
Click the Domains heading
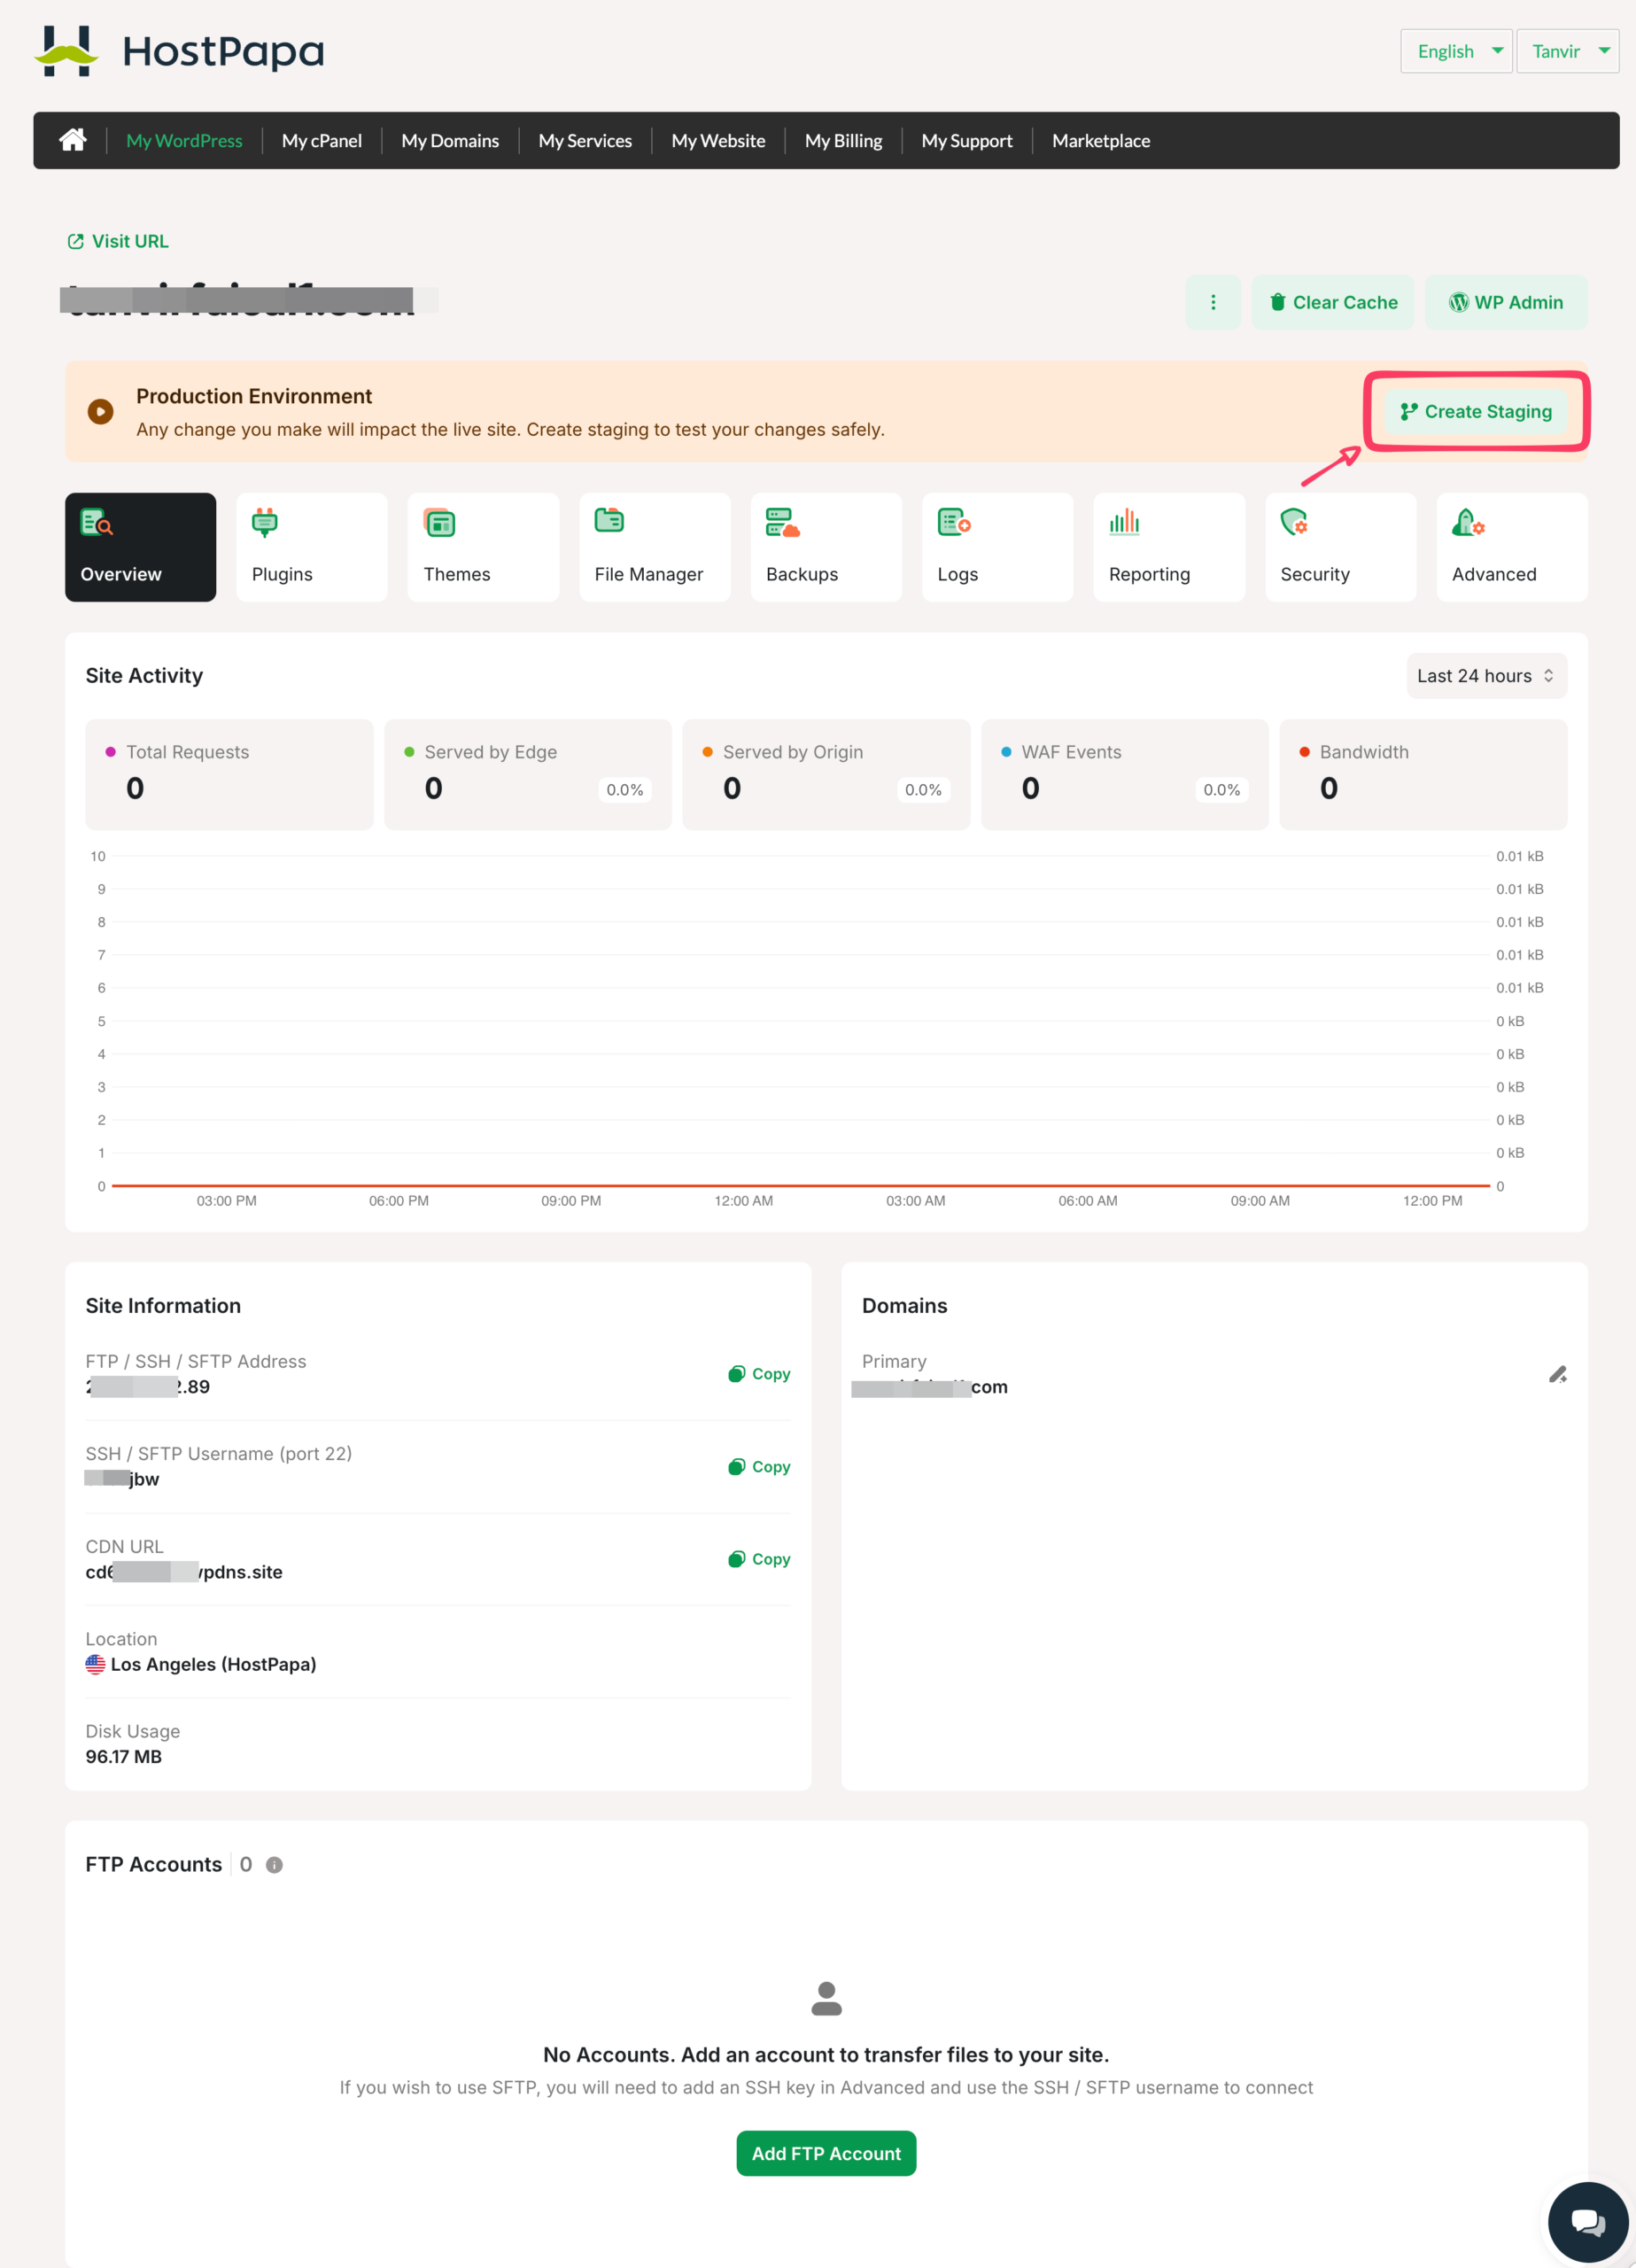(904, 1306)
